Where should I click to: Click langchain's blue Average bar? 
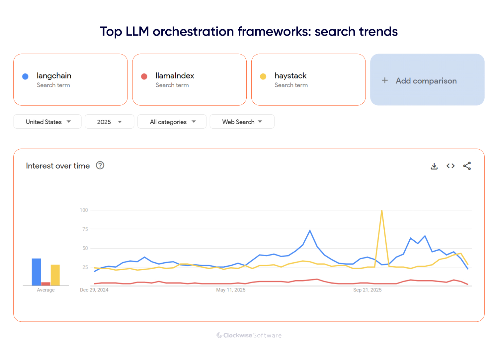(36, 272)
